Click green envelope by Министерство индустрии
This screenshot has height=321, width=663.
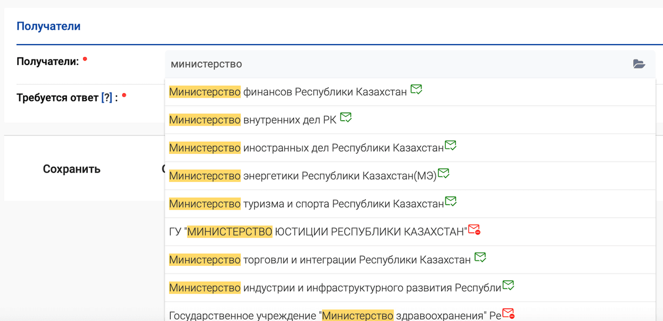pyautogui.click(x=508, y=286)
